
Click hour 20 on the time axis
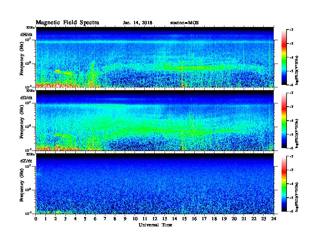coord(234,219)
